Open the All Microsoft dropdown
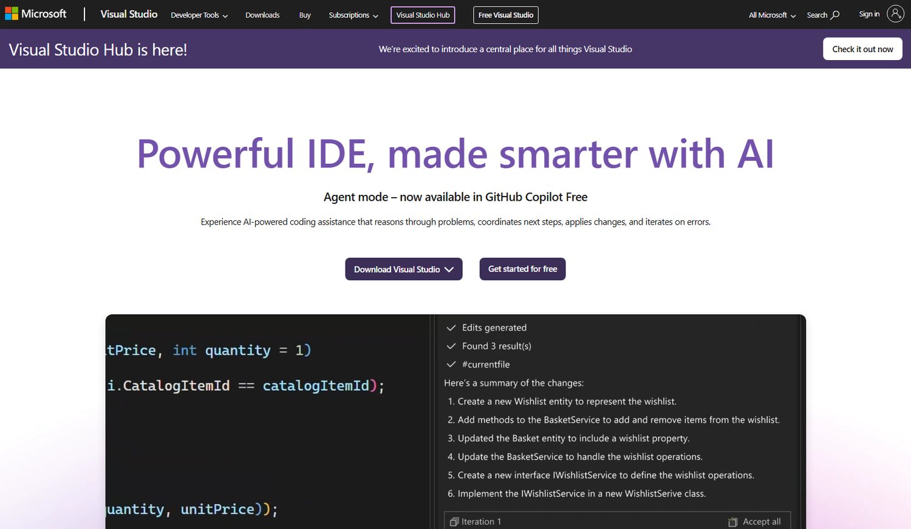Image resolution: width=911 pixels, height=529 pixels. tap(772, 15)
